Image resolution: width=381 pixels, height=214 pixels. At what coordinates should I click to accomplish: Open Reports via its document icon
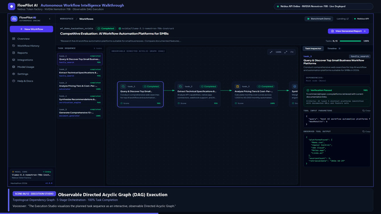pyautogui.click(x=14, y=53)
